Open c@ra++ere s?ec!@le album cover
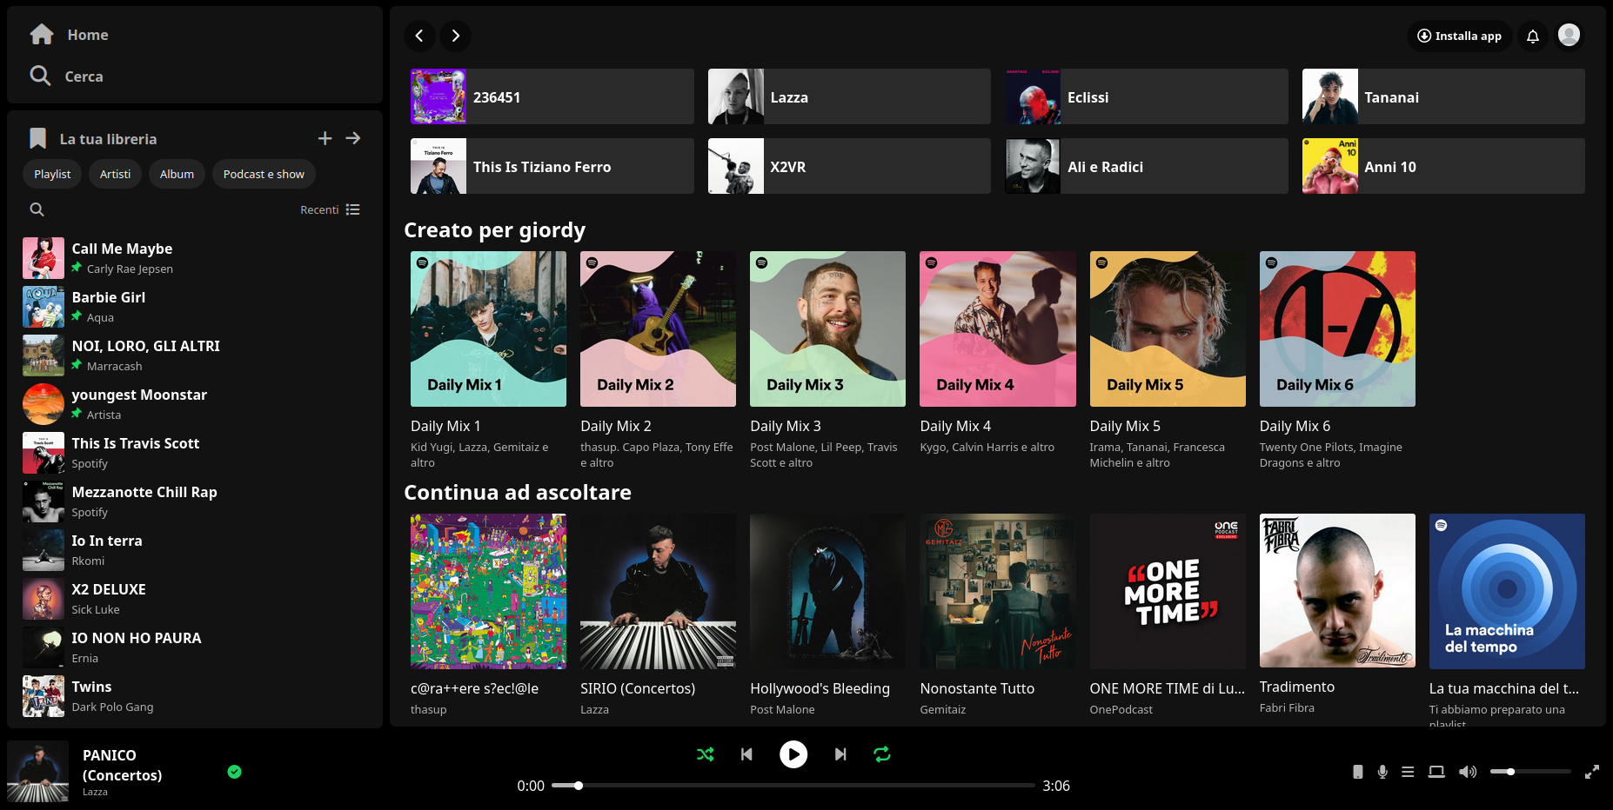Screen dimensions: 1613x810 click(x=488, y=591)
